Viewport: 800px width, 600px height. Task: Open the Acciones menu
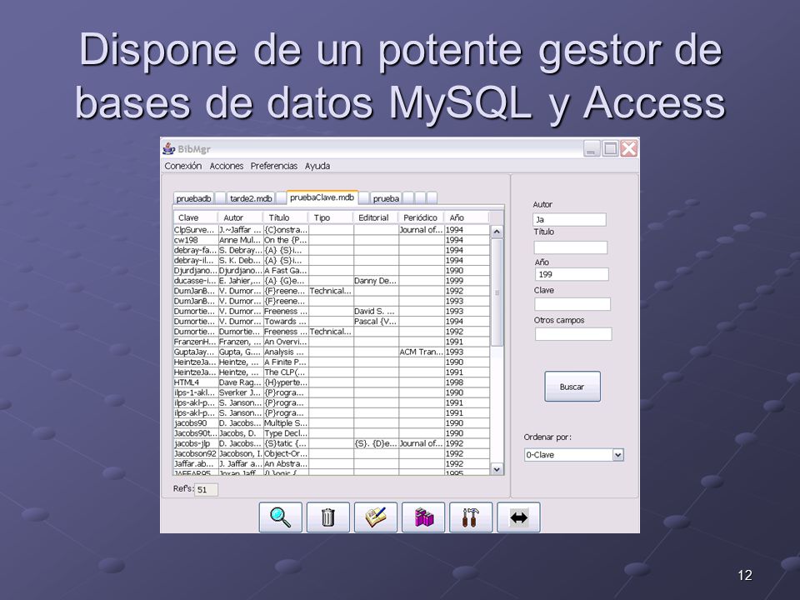coord(226,166)
